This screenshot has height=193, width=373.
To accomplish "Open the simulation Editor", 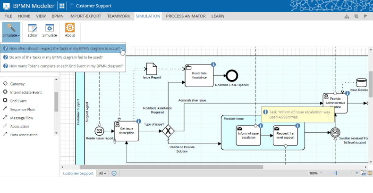I will (33, 31).
